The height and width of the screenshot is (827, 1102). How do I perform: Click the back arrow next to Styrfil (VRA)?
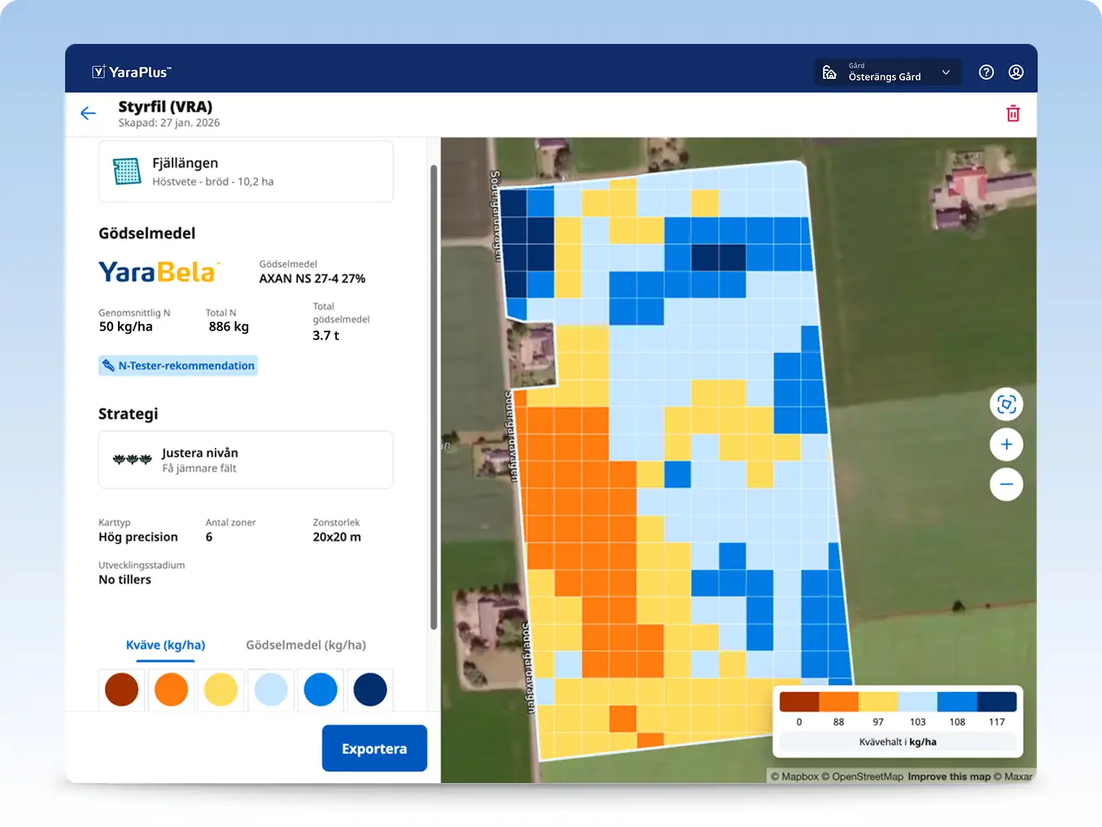click(x=88, y=114)
